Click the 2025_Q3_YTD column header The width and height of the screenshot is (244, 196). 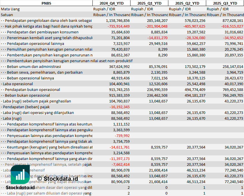pos(225,3)
